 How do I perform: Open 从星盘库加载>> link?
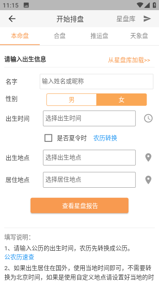tap(129, 60)
